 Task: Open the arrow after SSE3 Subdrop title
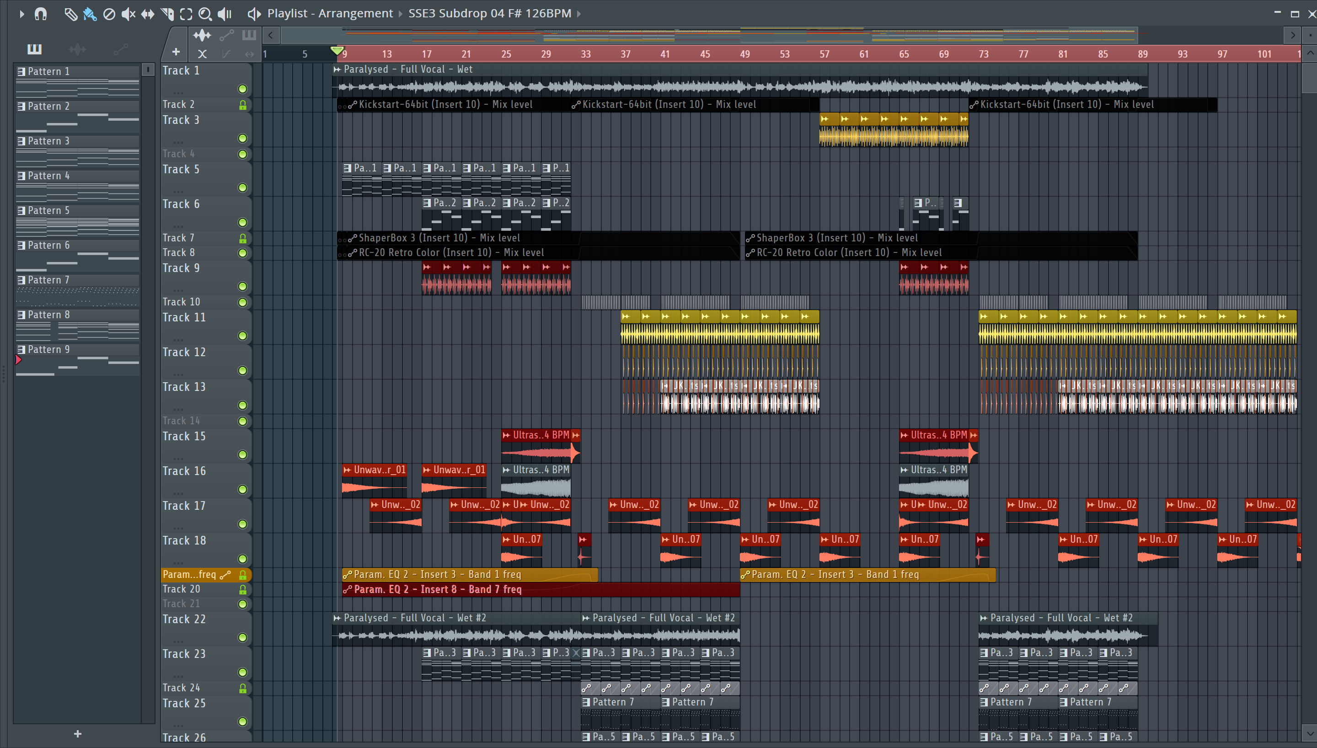pos(579,14)
